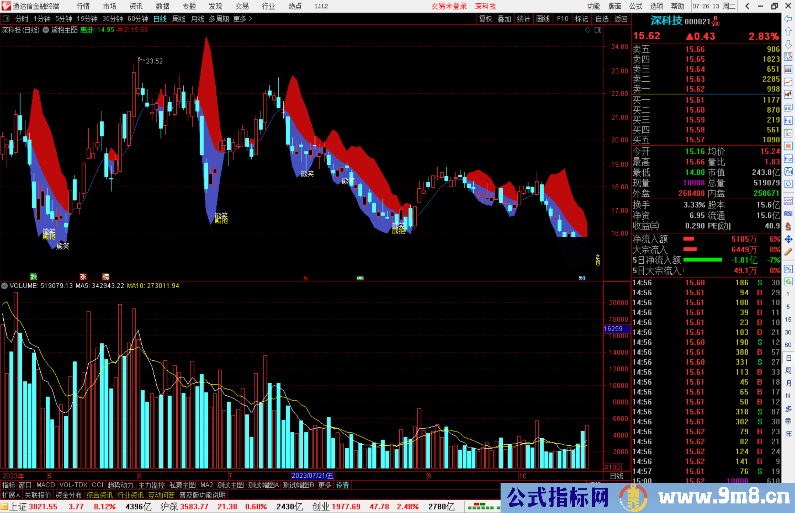Switch to candlestick chart icon in sidebar

(x=788, y=95)
